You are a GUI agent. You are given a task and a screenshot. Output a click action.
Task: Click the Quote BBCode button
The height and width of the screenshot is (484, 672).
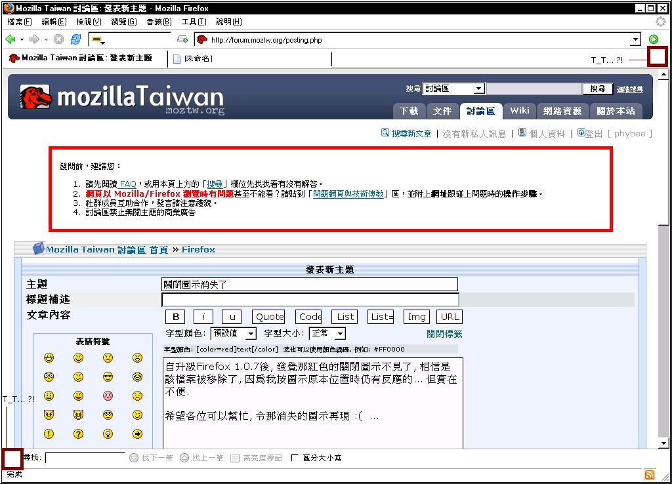pyautogui.click(x=268, y=317)
